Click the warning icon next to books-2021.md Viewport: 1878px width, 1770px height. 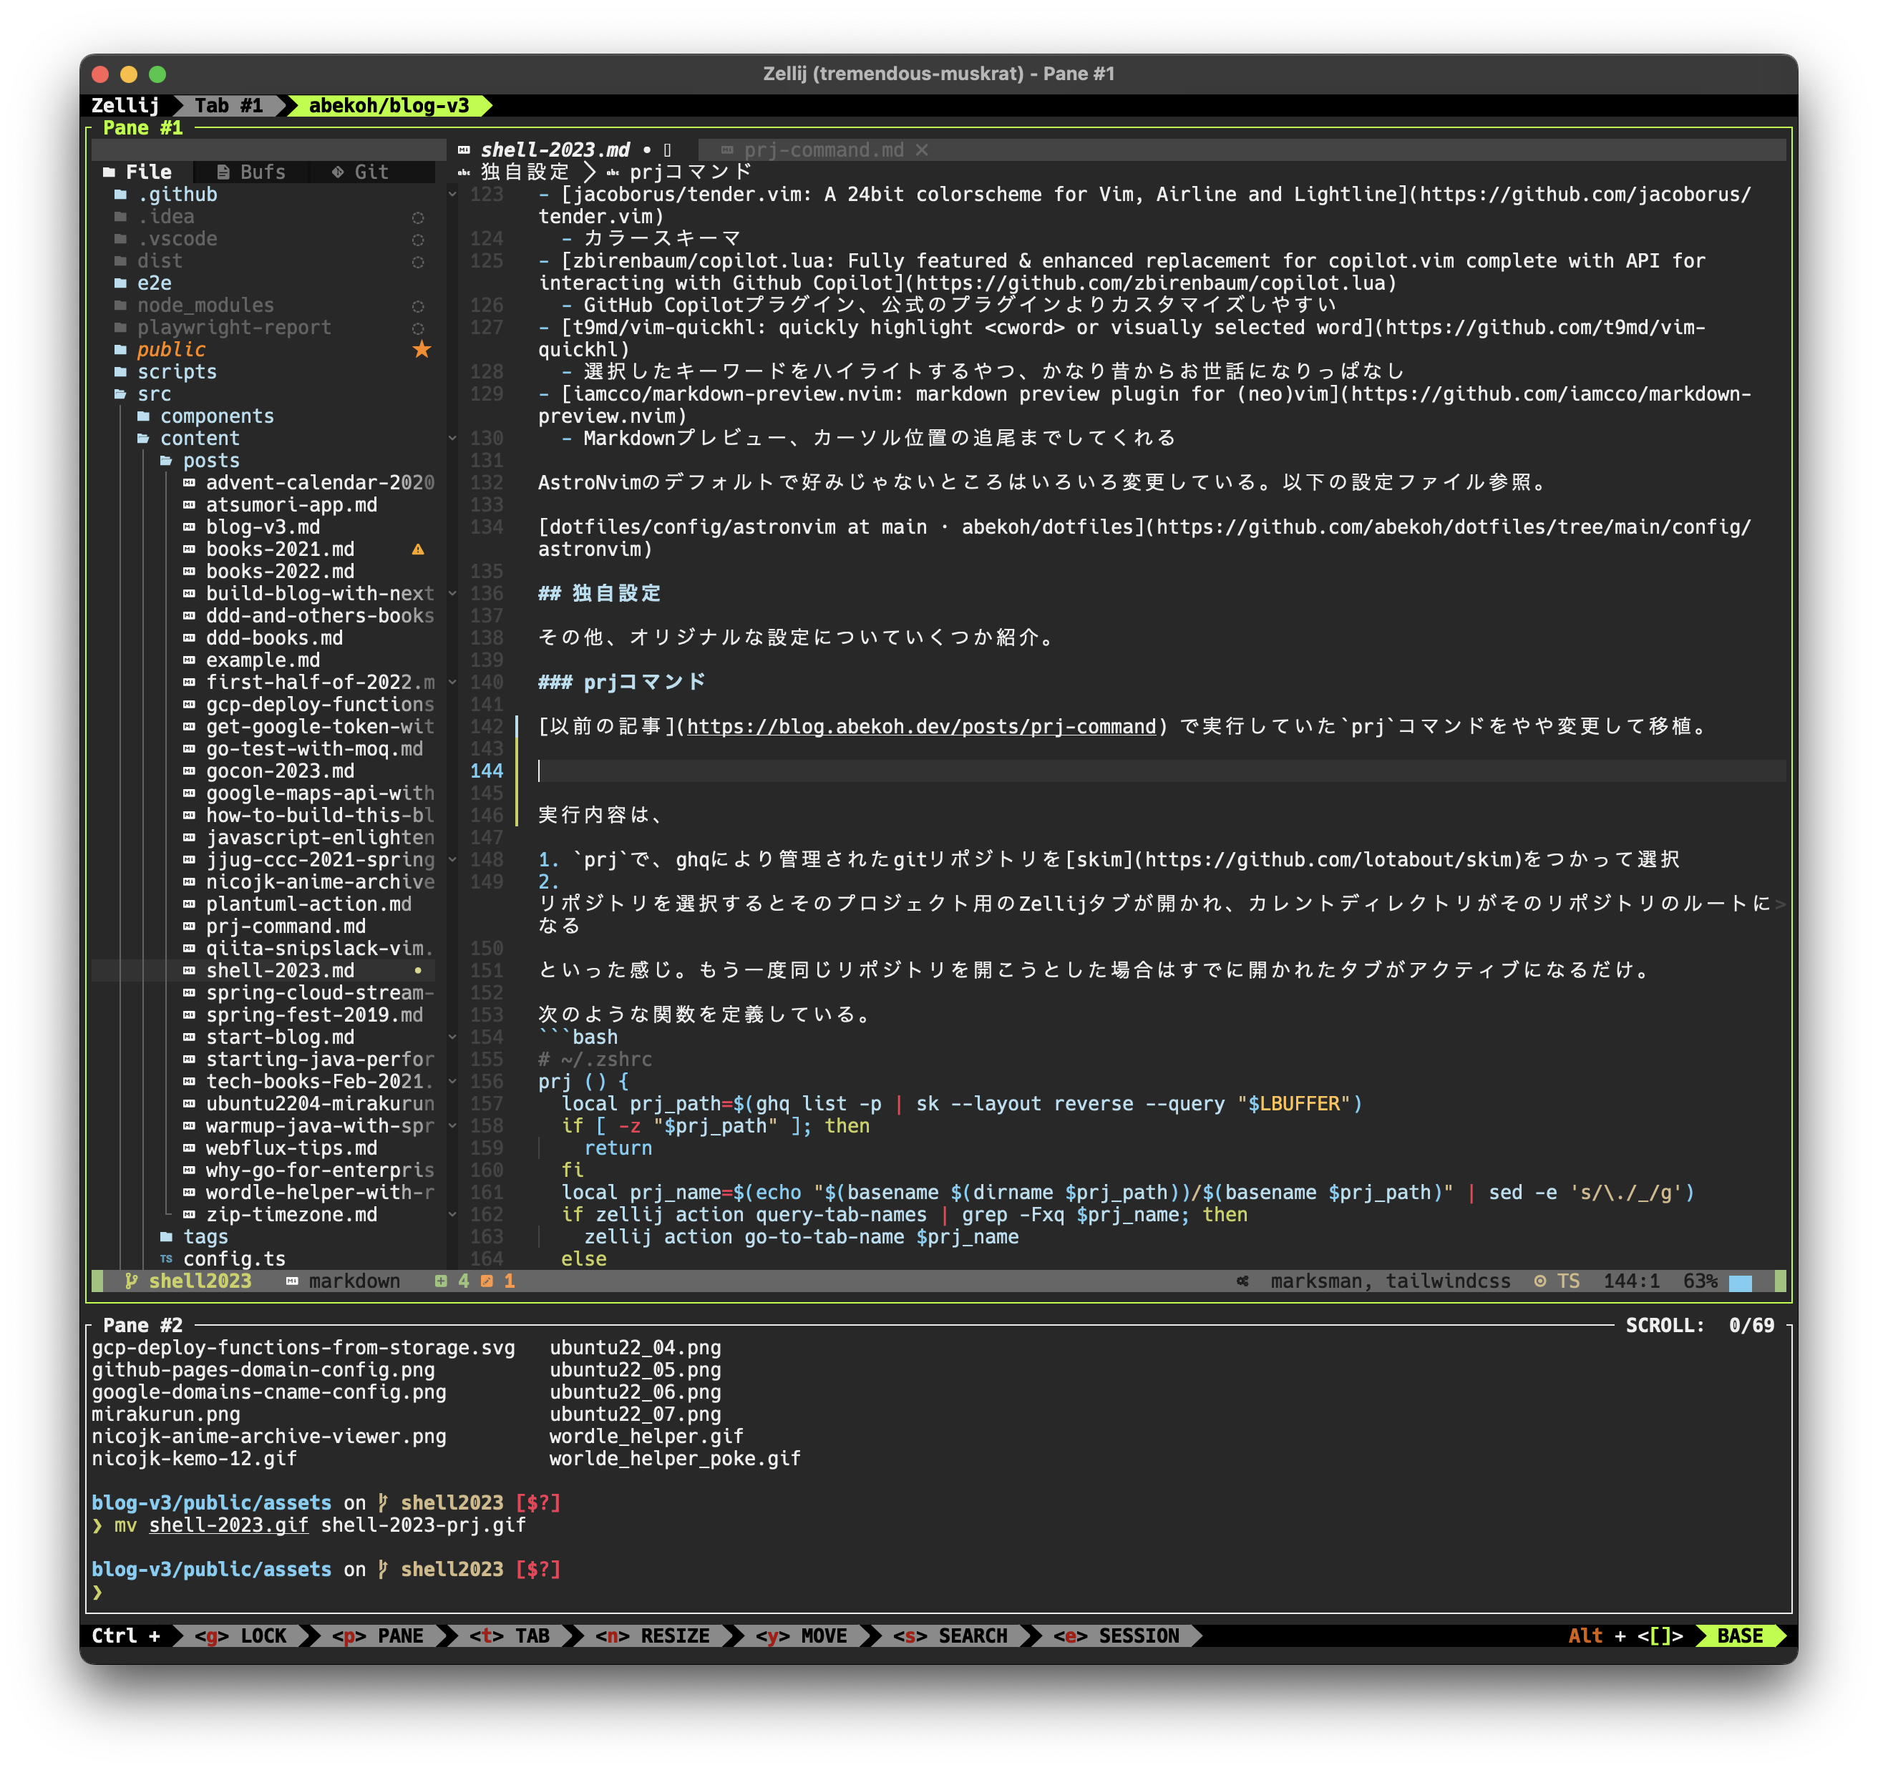417,549
